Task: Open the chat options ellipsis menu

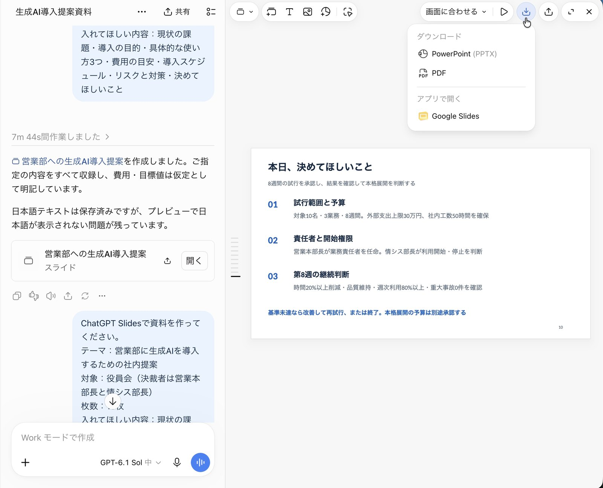Action: (142, 12)
